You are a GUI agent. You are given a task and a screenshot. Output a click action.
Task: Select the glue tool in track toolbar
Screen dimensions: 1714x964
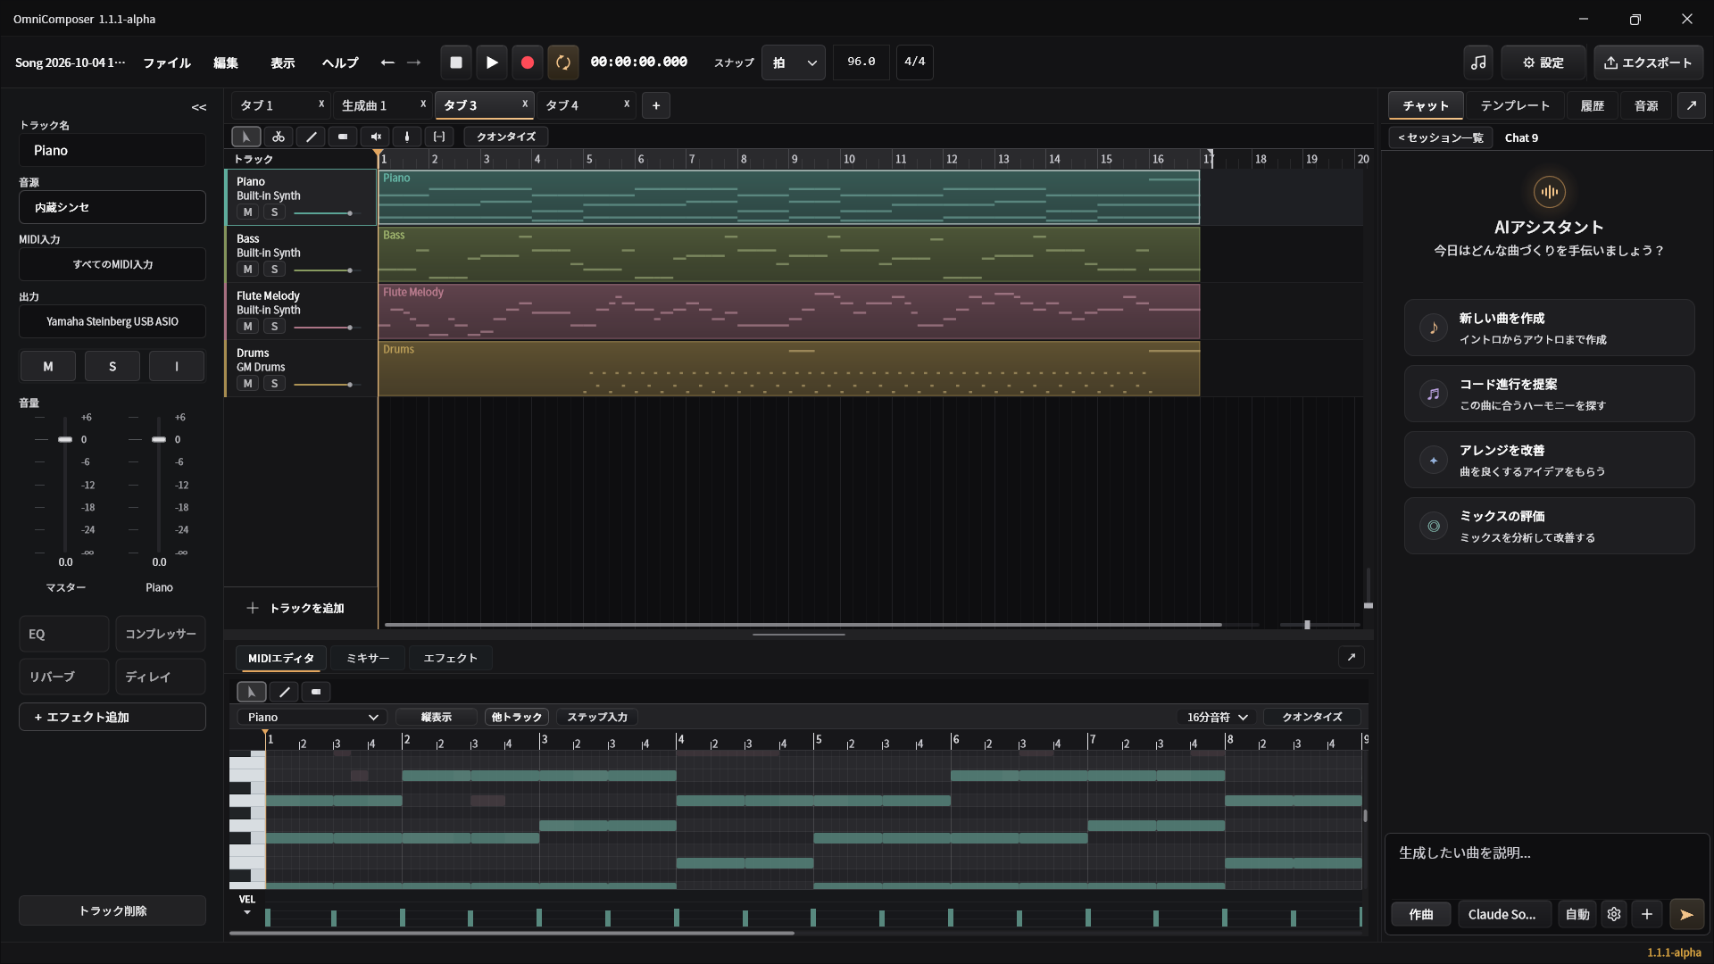pyautogui.click(x=407, y=137)
